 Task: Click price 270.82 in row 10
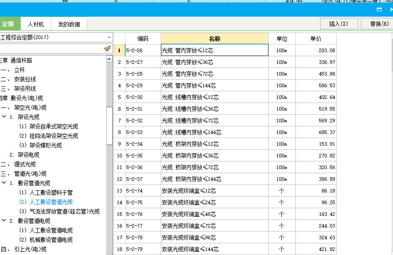tap(316, 156)
